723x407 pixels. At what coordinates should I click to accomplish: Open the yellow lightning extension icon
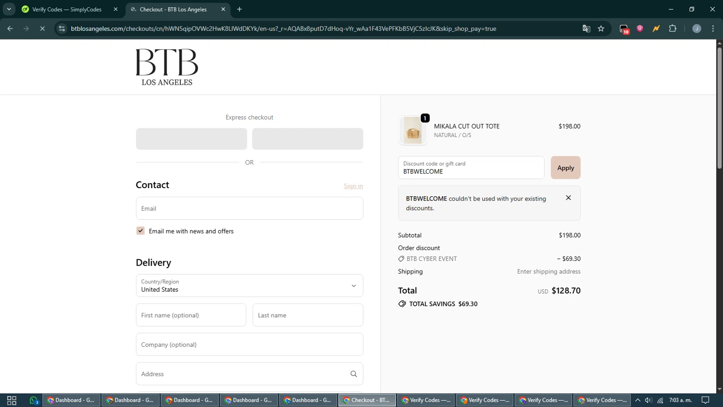pos(656,28)
